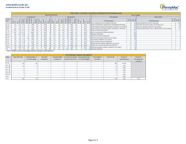This screenshot has height=144, width=186.
Task: Click the Aging column header
Action: click(x=8, y=59)
